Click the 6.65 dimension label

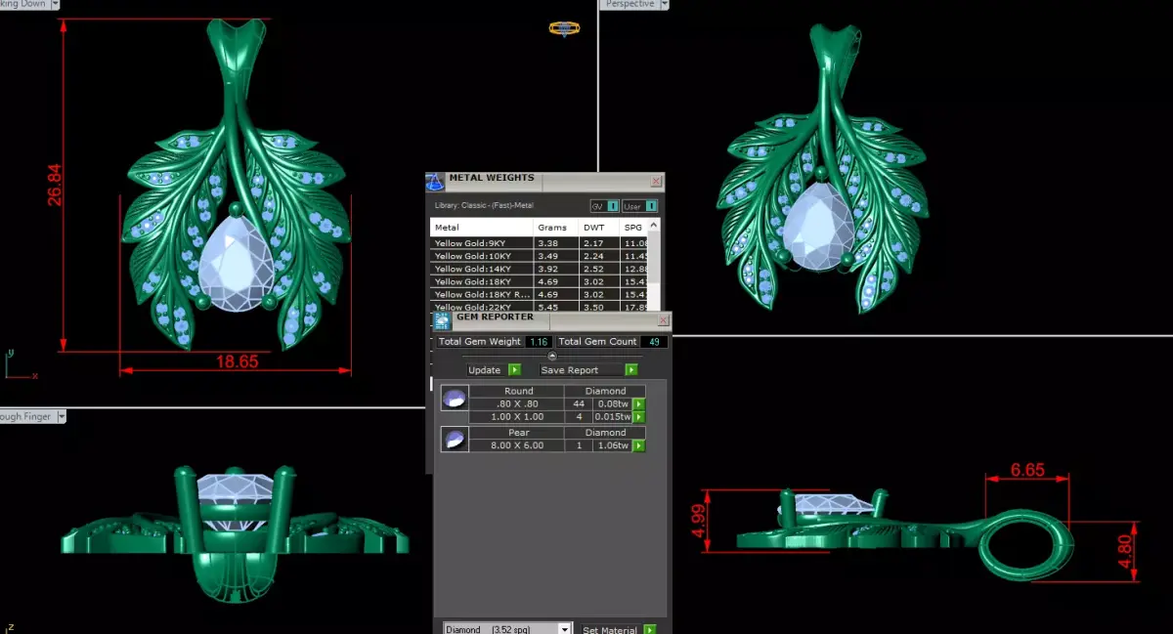1027,470
